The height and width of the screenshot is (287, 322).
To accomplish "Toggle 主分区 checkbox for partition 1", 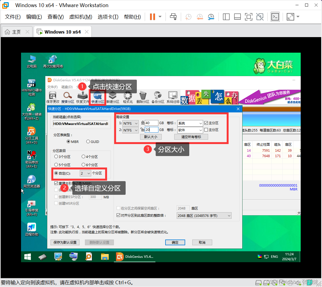I will [x=206, y=123].
